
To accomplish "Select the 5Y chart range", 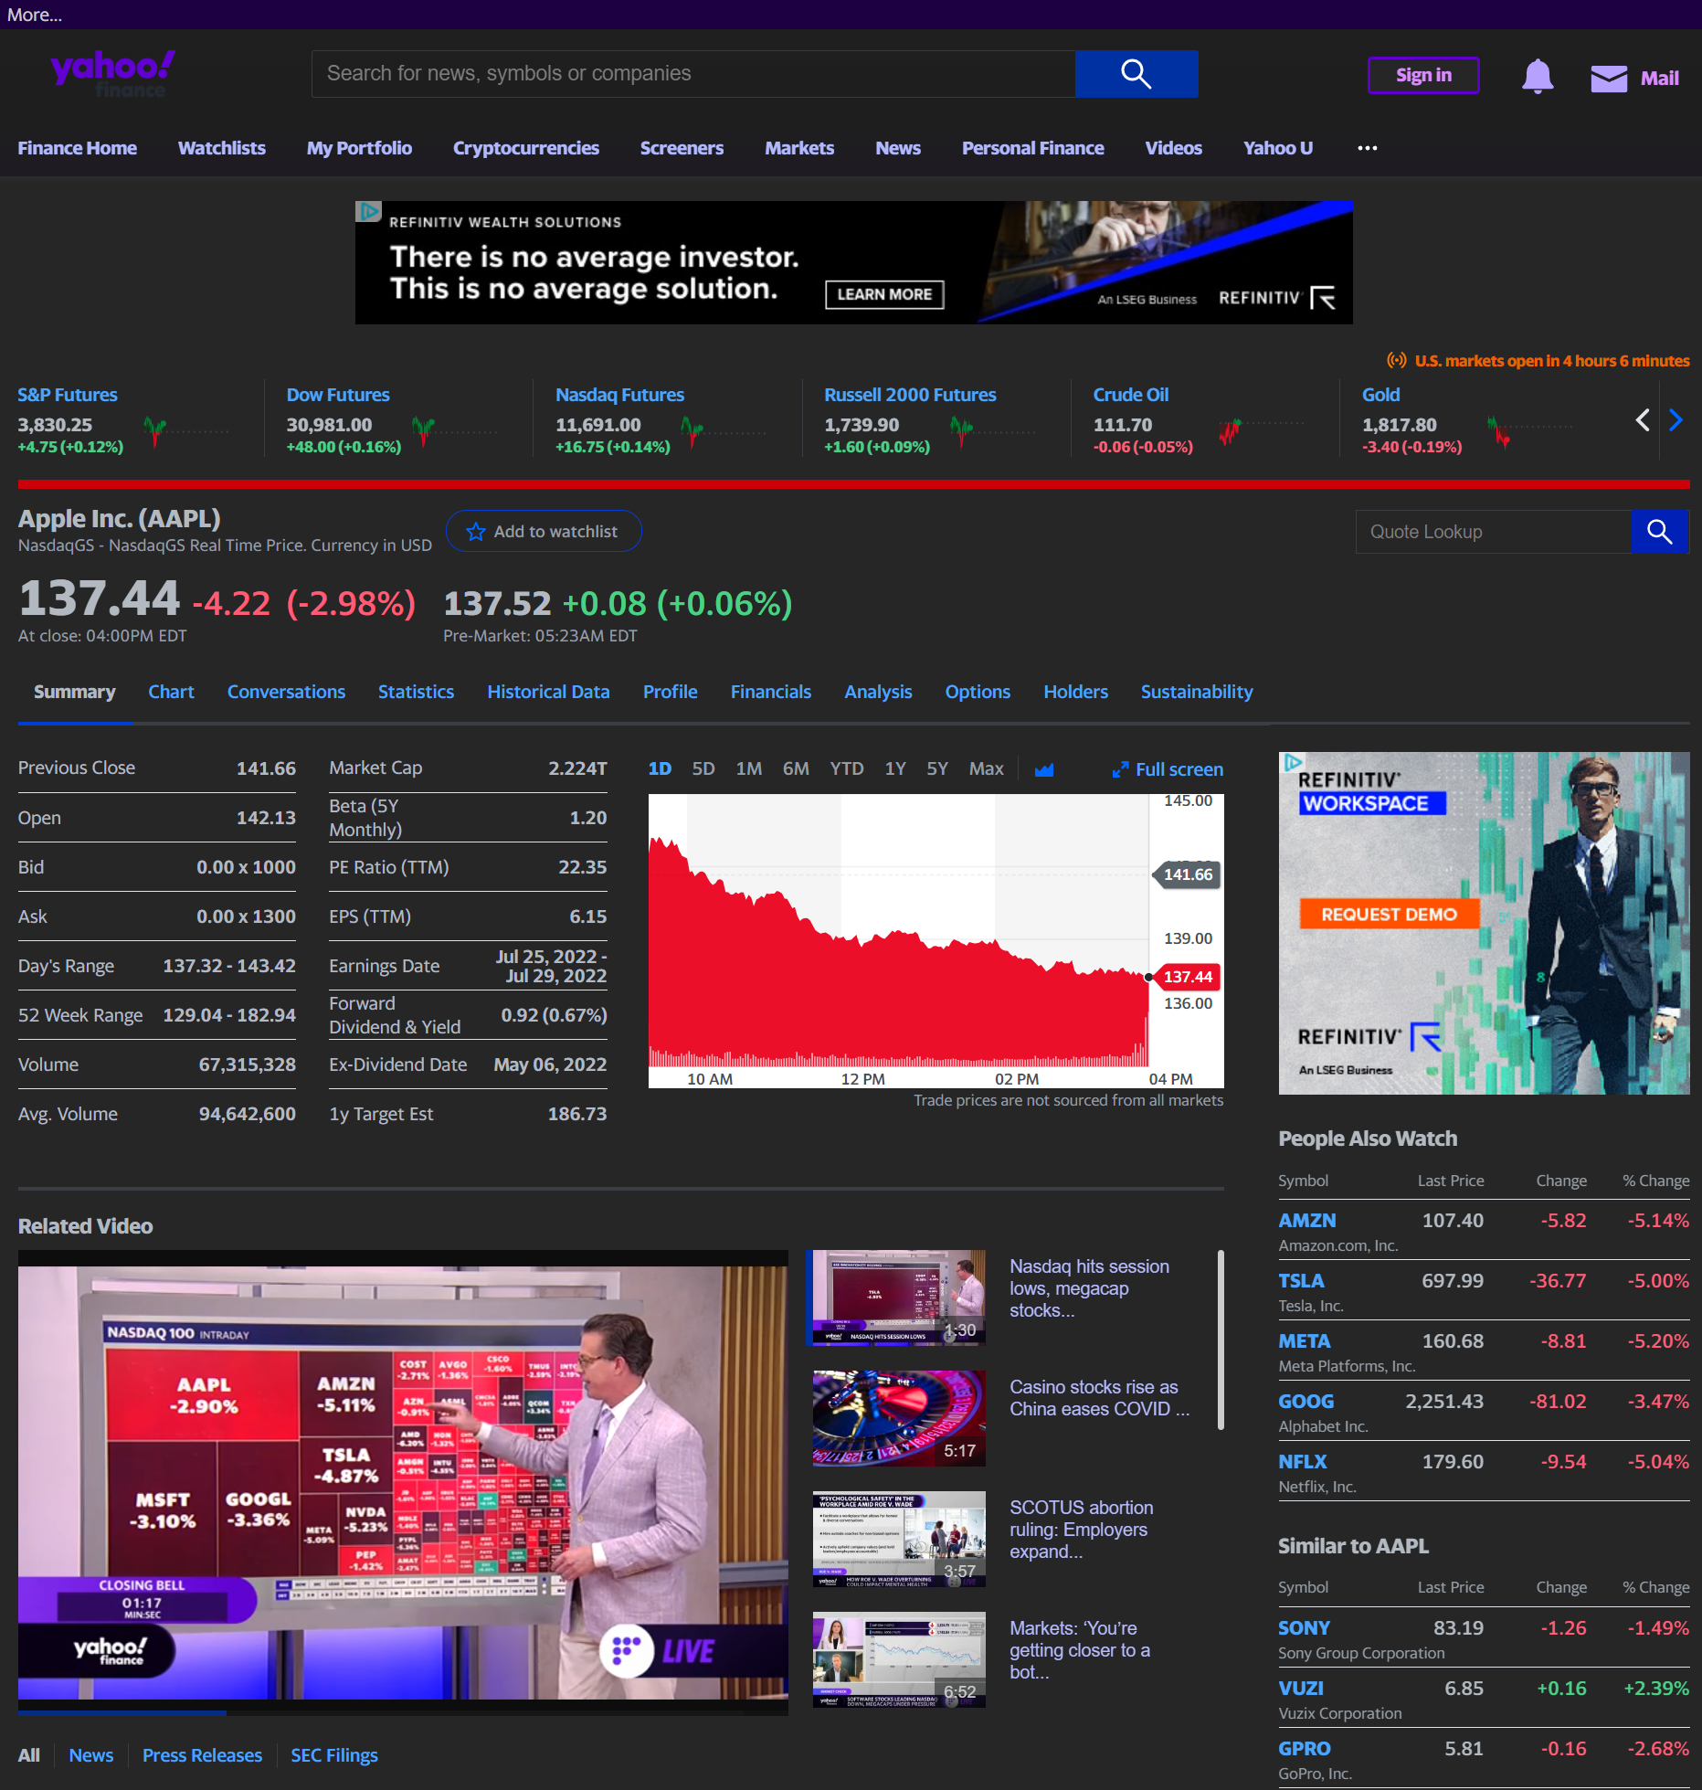I will pyautogui.click(x=937, y=769).
